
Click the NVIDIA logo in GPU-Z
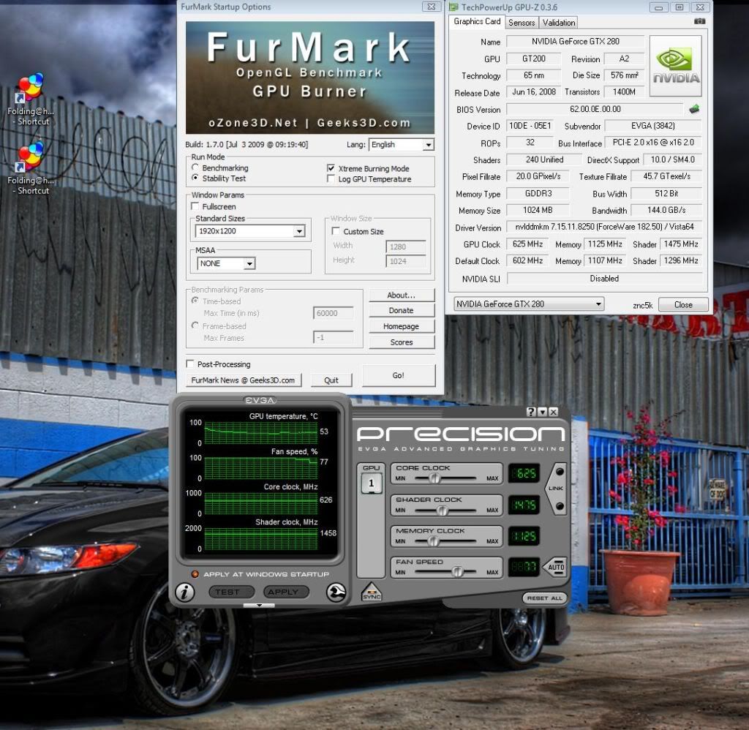(x=675, y=66)
